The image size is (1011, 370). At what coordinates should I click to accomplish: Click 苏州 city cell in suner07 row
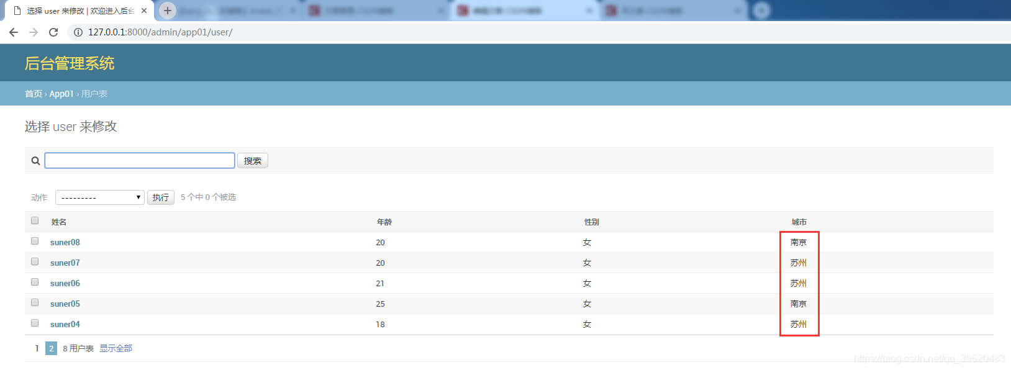coord(799,263)
